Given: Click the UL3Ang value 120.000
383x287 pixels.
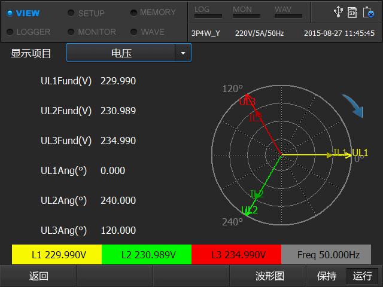Looking at the screenshot, I should [118, 230].
